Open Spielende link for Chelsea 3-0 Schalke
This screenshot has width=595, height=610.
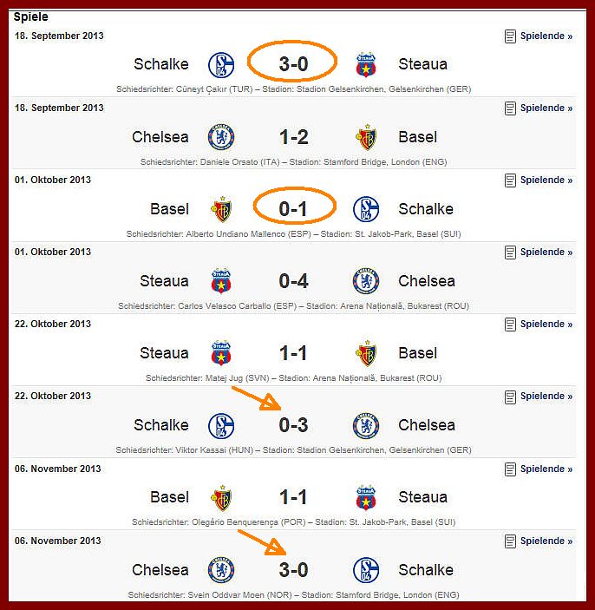click(x=546, y=541)
